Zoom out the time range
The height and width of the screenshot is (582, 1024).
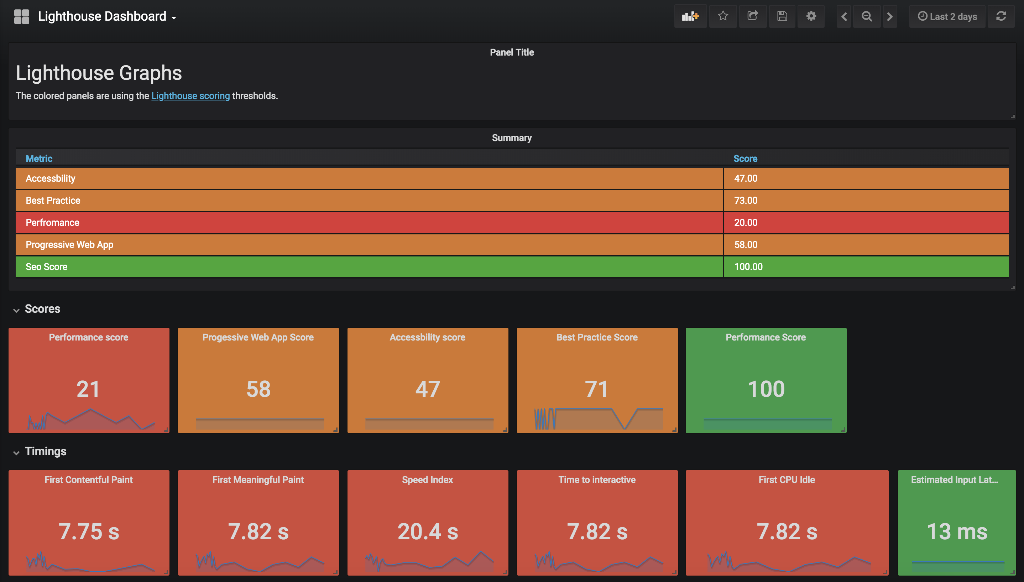tap(867, 16)
